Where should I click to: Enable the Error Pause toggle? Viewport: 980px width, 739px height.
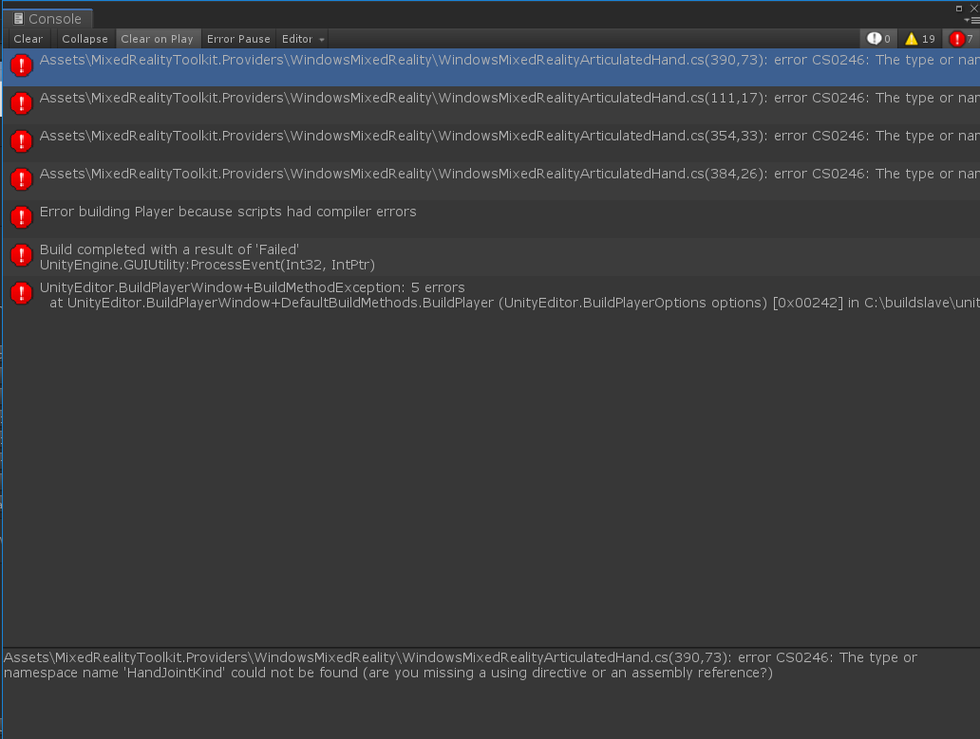238,39
